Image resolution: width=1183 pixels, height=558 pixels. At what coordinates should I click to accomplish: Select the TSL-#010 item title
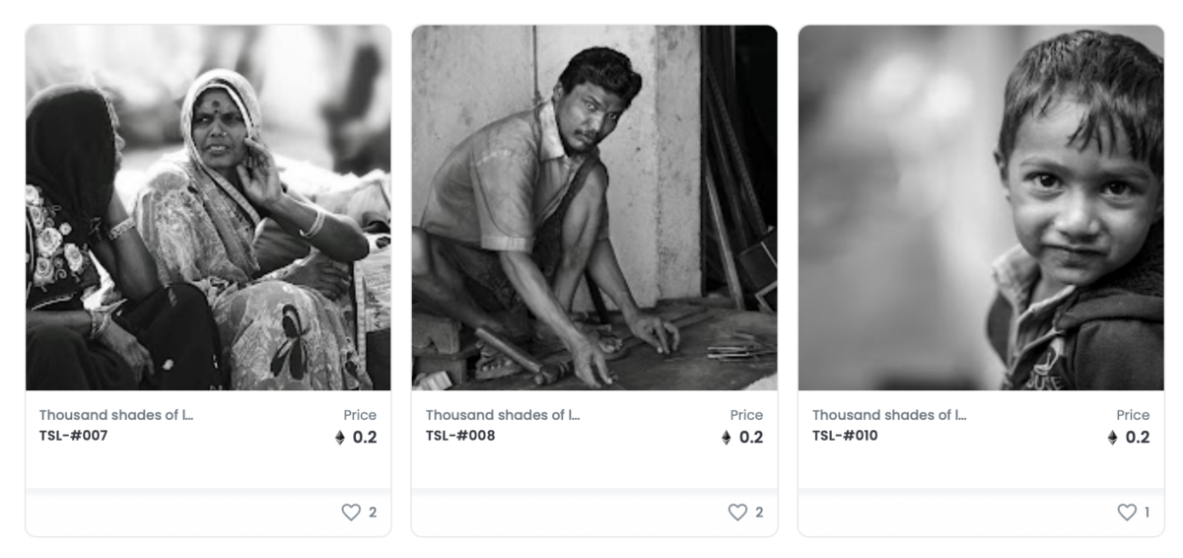tap(845, 436)
